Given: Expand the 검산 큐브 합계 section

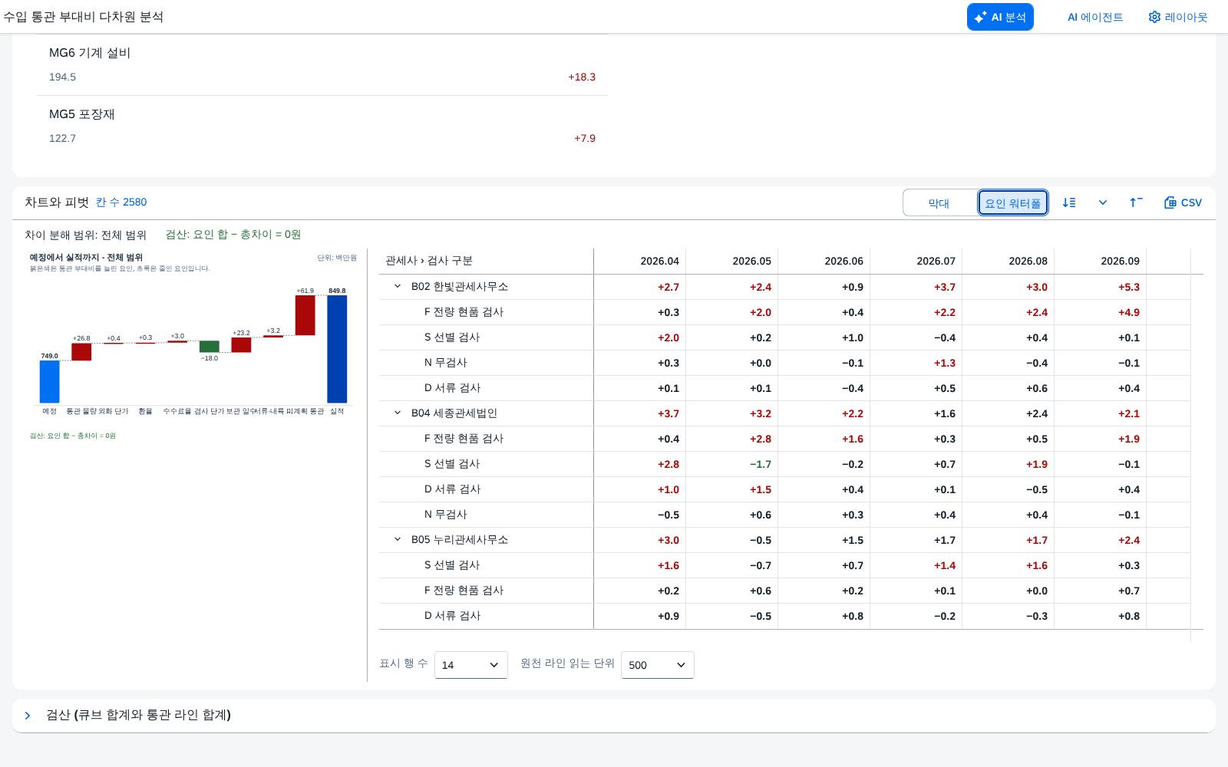Looking at the screenshot, I should pos(28,716).
